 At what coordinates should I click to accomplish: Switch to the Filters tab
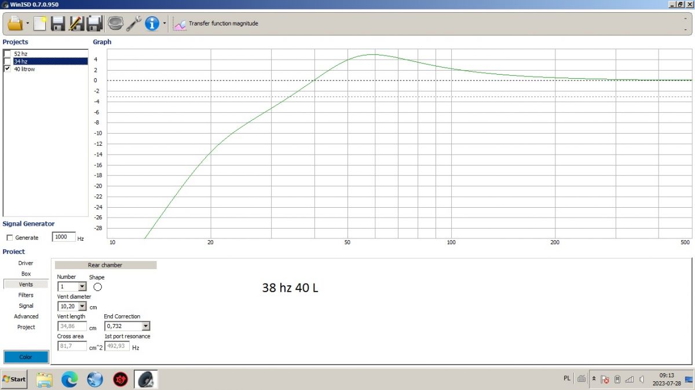tap(26, 295)
